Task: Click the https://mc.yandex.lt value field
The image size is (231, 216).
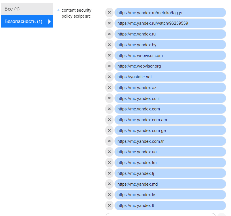Action: [x=170, y=205]
